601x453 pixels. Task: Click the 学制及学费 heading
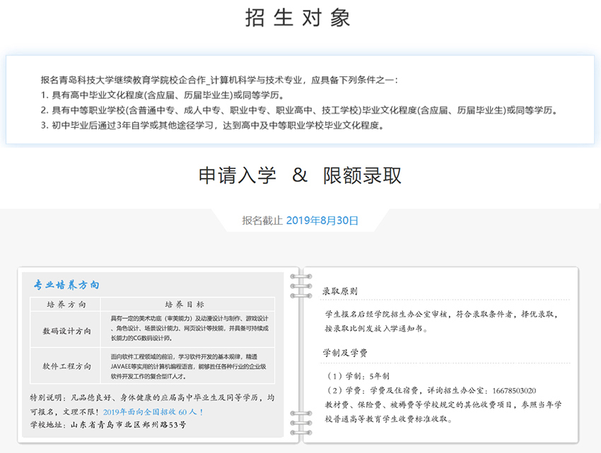coord(345,353)
